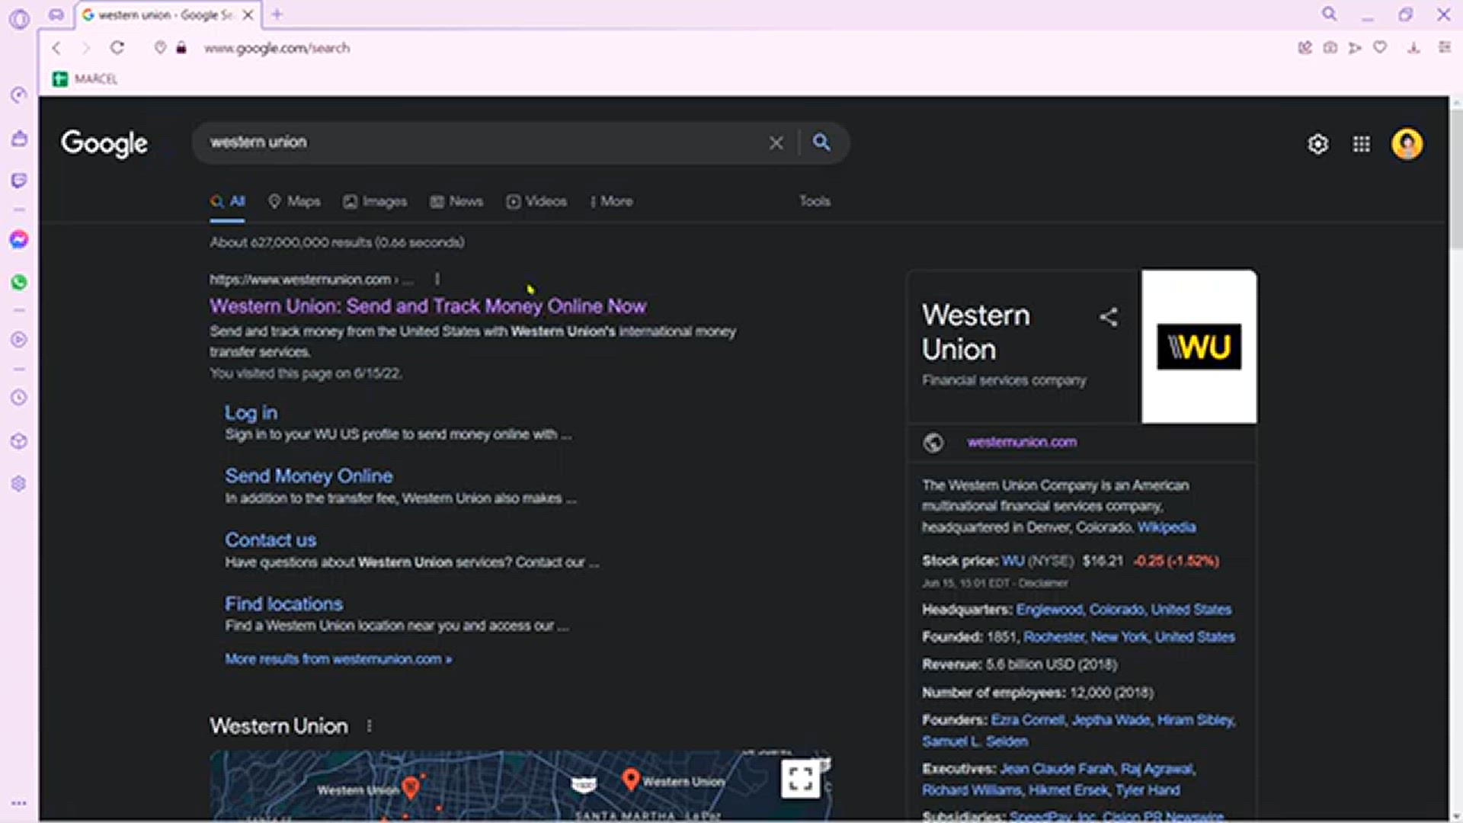Clear the search query with X
Screen dimensions: 1463x823
[x=776, y=143]
